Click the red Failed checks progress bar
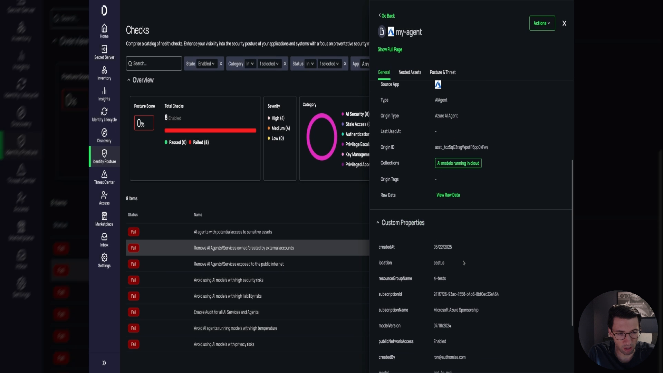This screenshot has height=373, width=663. click(210, 130)
